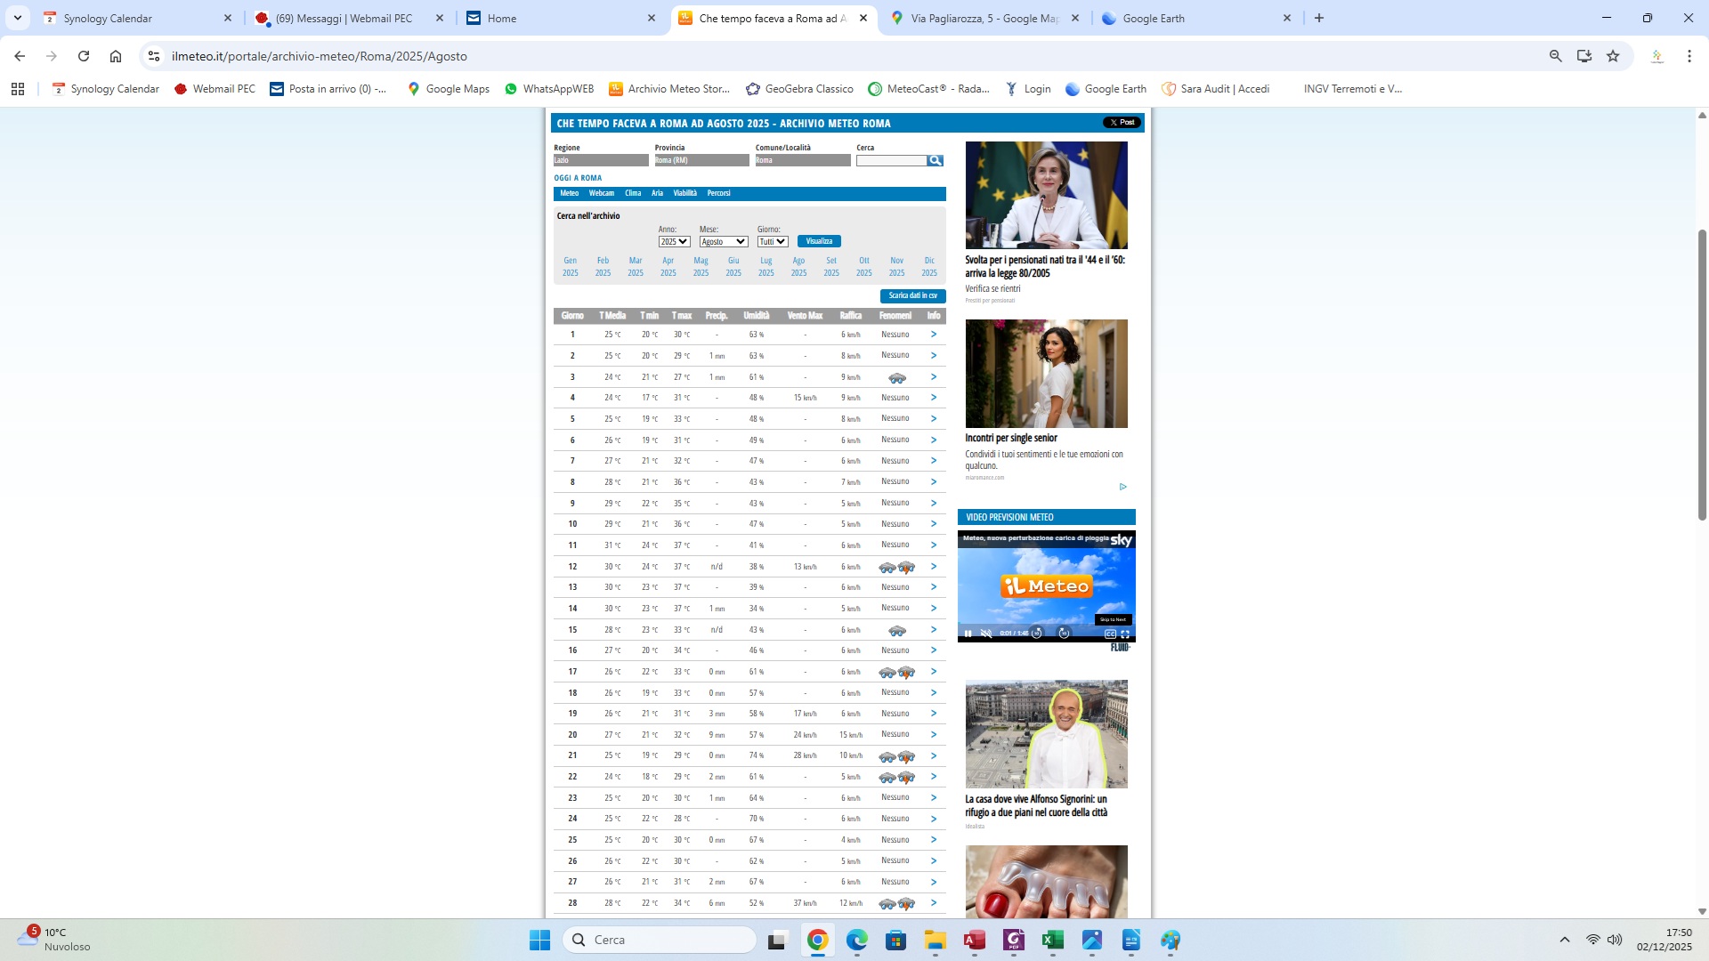Viewport: 1709px width, 961px height.
Task: Click the Cerca search text field
Action: [x=890, y=161]
